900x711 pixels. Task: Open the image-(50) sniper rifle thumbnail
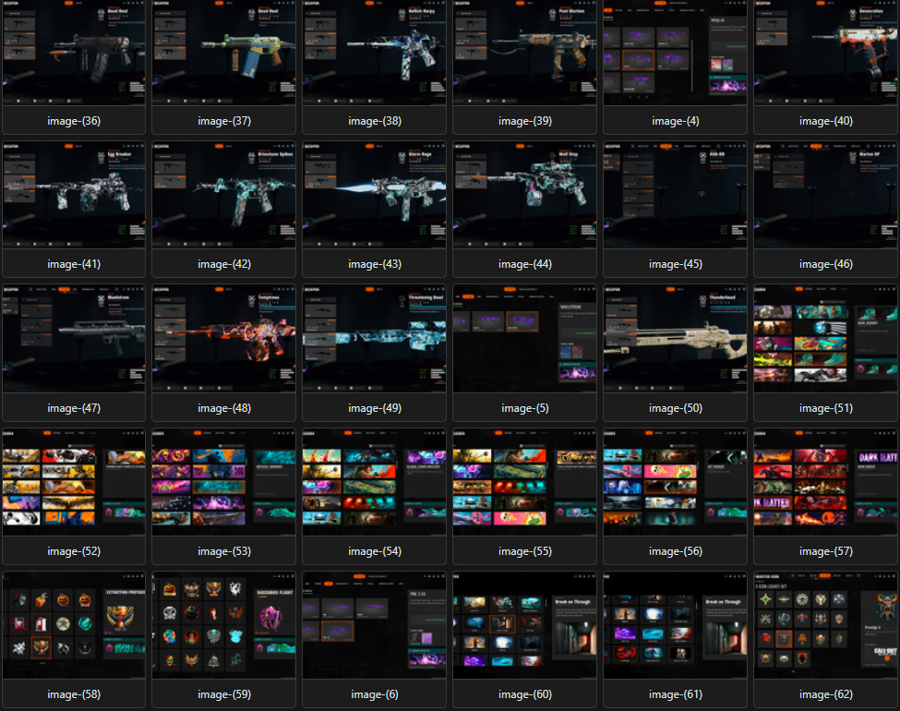675,339
